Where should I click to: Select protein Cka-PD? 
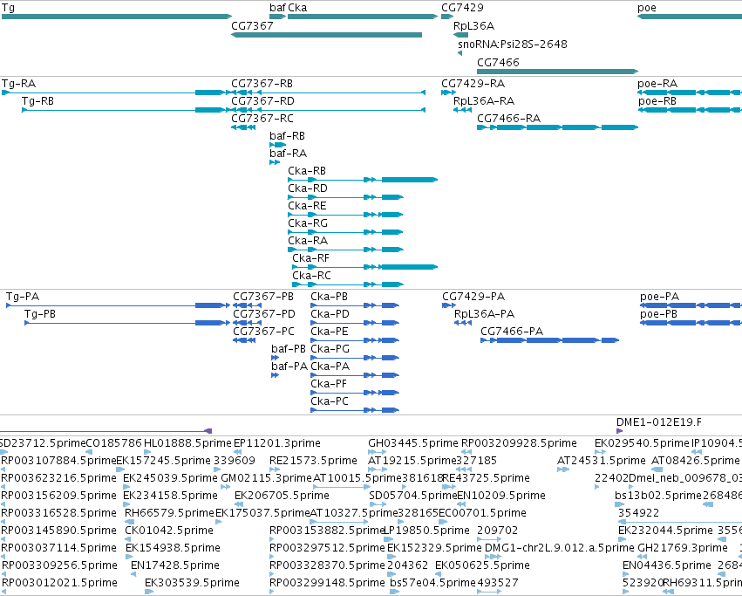[330, 314]
